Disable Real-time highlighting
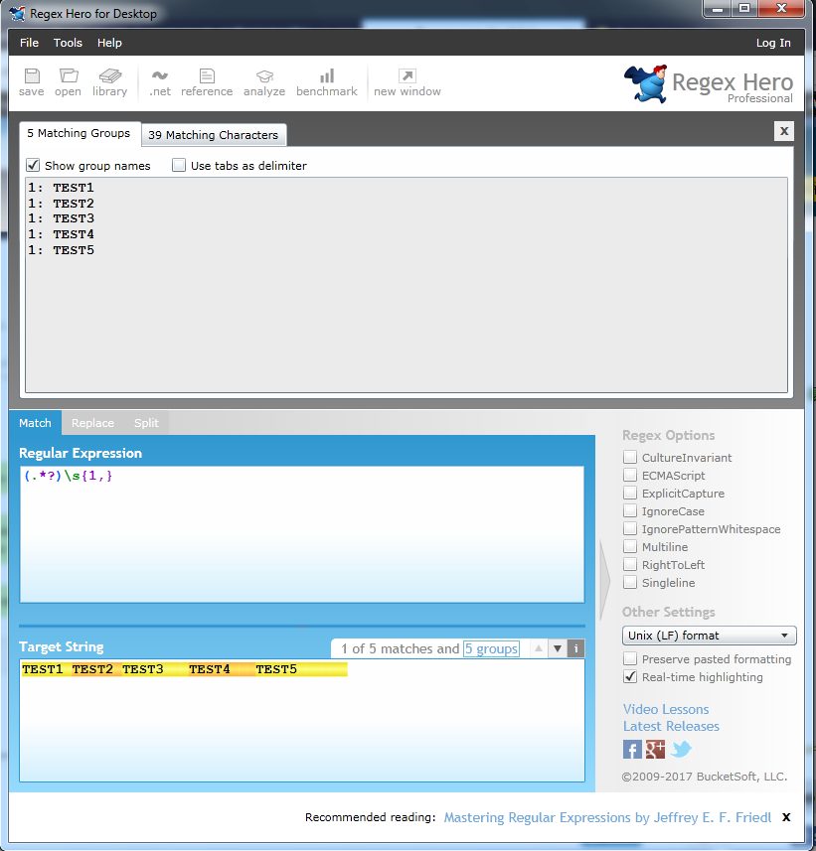This screenshot has width=816, height=851. 630,677
